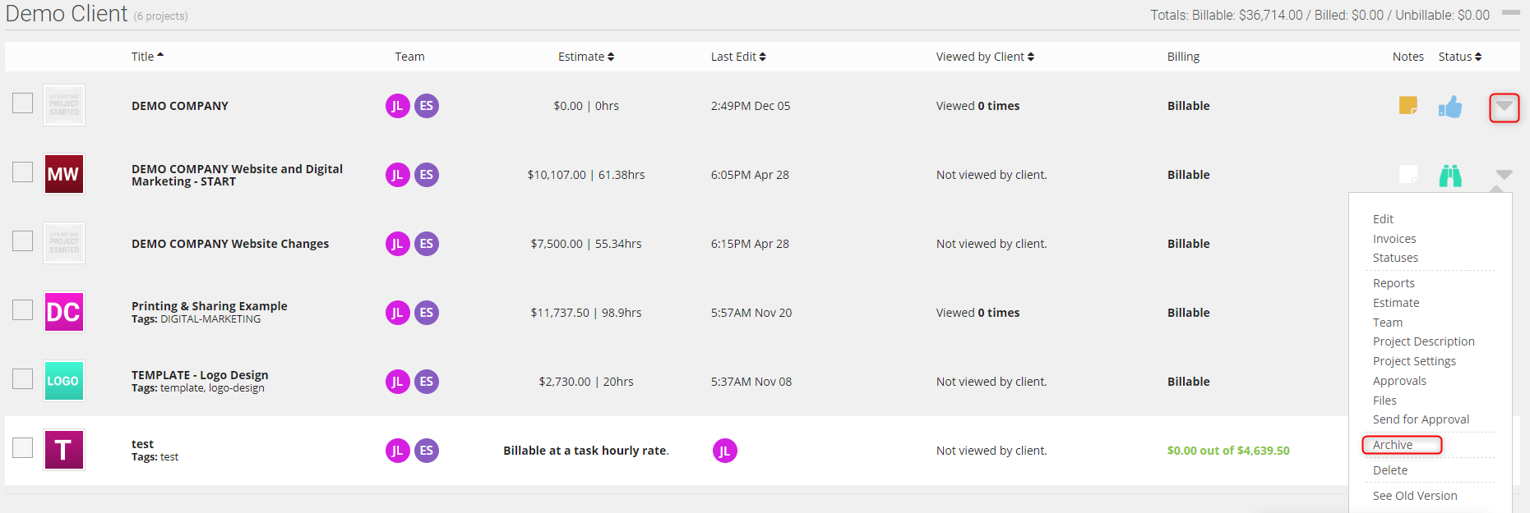Click the pink DC project icon

coord(63,312)
